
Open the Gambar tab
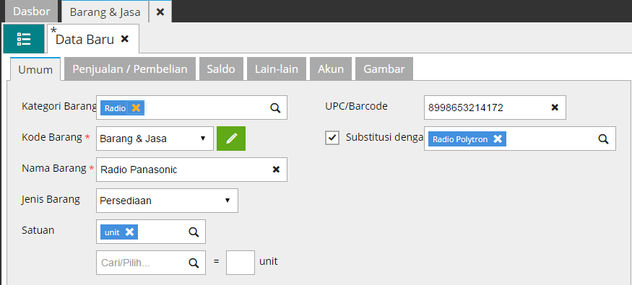click(x=384, y=69)
